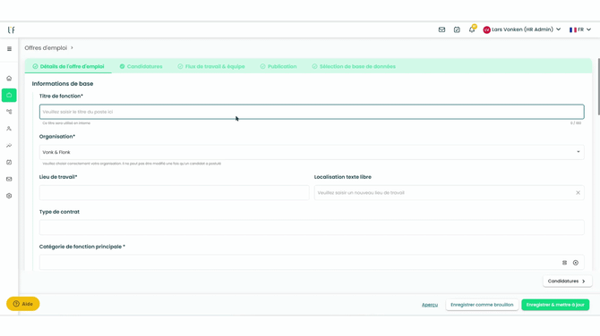This screenshot has height=336, width=600.
Task: Open the settings gear icon in sidebar
Action: click(9, 196)
